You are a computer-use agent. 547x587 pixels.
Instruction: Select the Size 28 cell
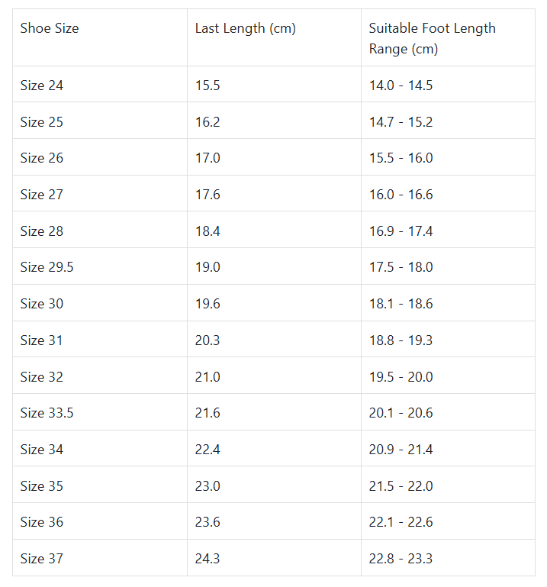coord(42,231)
